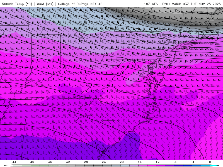
Task: Click the -20 colorbar label
Action: click(121, 162)
